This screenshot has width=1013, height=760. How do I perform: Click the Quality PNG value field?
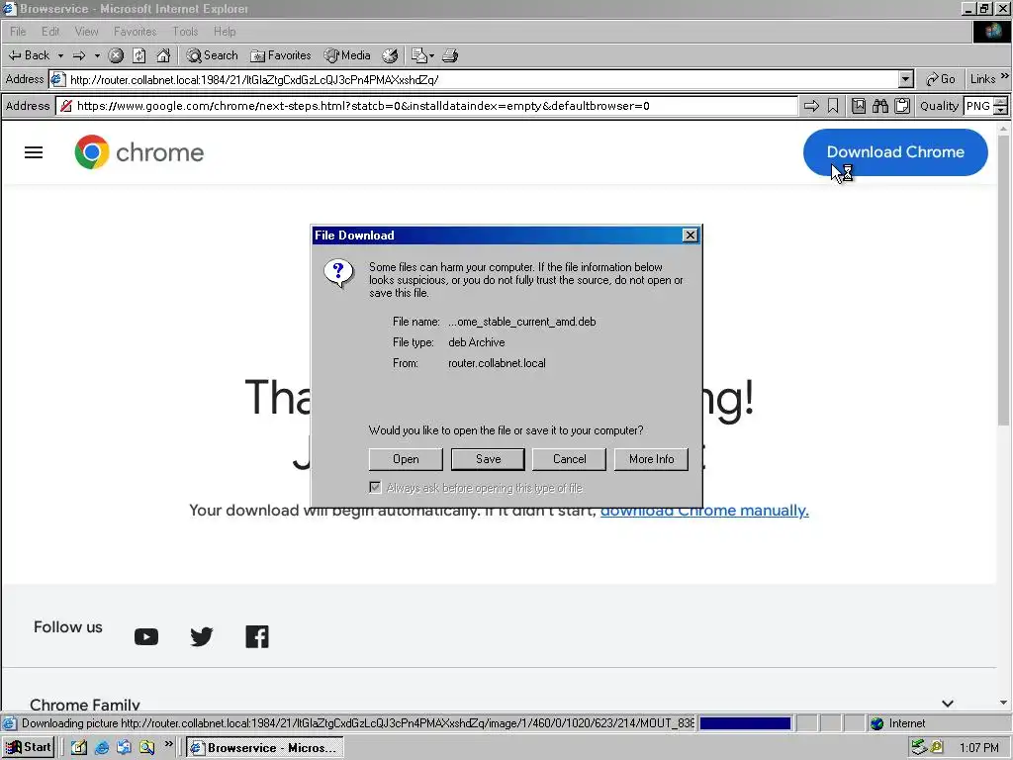(978, 106)
